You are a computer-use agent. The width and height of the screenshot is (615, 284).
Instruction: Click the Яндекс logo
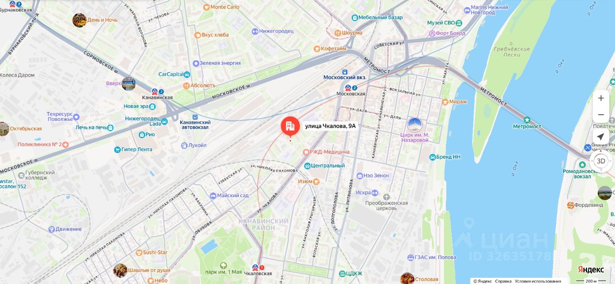click(590, 270)
